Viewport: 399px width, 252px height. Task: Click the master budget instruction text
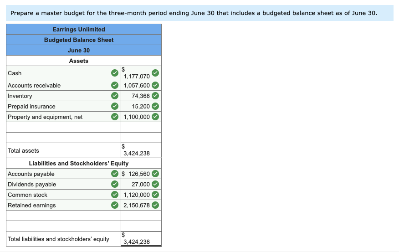[194, 13]
